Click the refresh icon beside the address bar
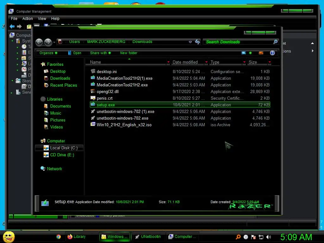The image size is (324, 243). coord(197,42)
